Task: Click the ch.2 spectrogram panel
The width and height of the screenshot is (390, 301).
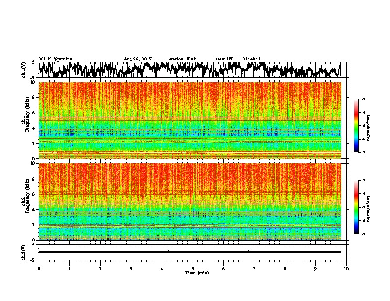Action: 190,202
